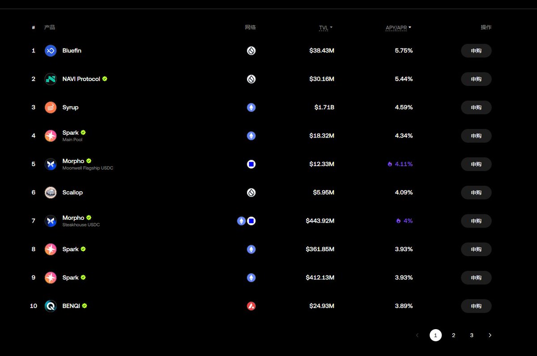The height and width of the screenshot is (356, 537).
Task: Click Sui network icon in NAVI Protocol row
Action: pyautogui.click(x=251, y=79)
